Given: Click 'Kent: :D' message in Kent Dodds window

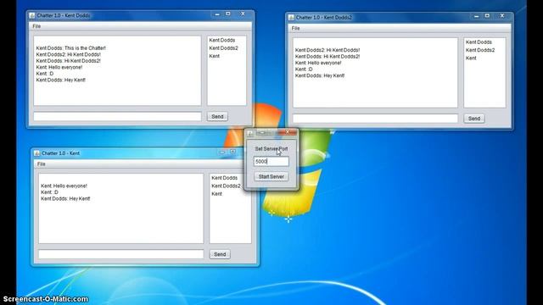Looking at the screenshot, I should coord(45,74).
